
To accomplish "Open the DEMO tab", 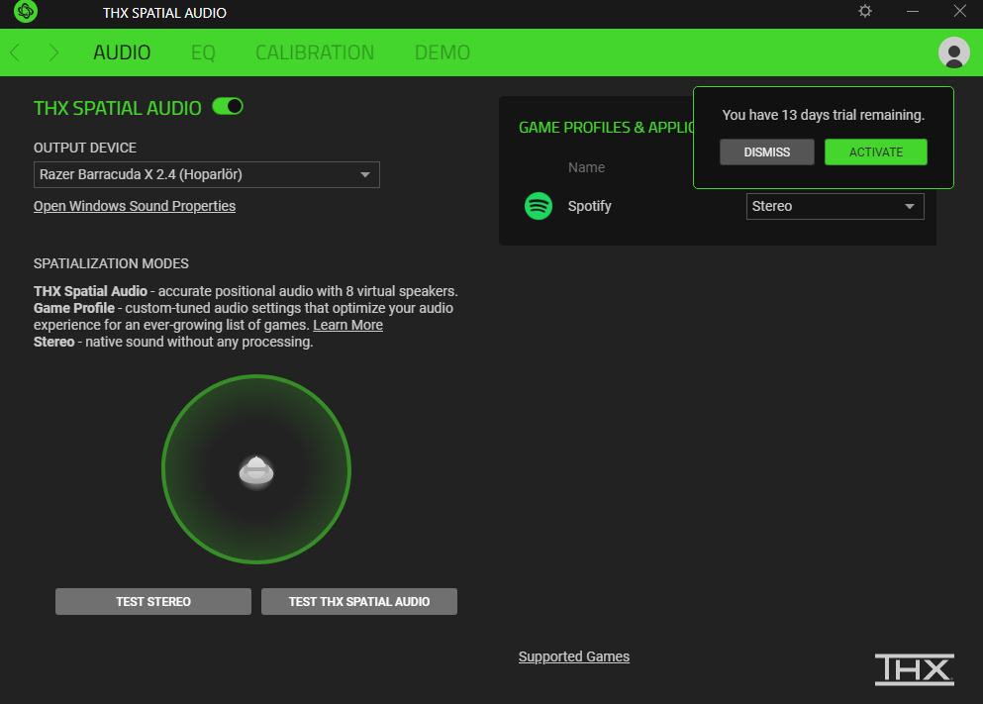I will pyautogui.click(x=442, y=52).
